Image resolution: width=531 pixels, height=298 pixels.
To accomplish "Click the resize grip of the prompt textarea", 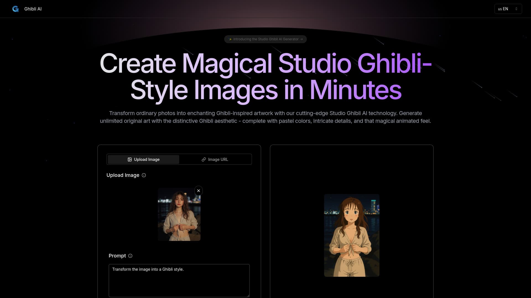I will [248, 296].
